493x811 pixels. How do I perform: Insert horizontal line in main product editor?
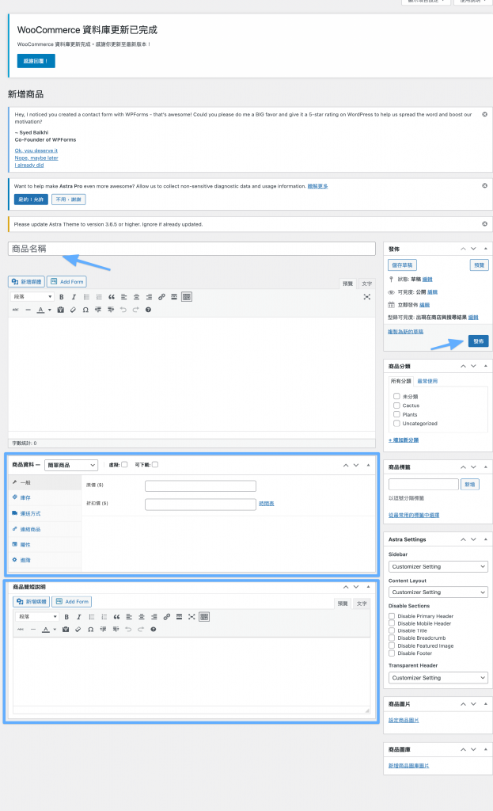[x=28, y=310]
